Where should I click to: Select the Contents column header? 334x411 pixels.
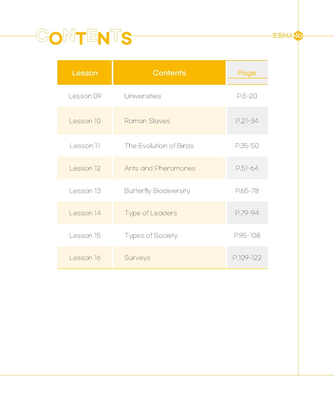pyautogui.click(x=169, y=73)
